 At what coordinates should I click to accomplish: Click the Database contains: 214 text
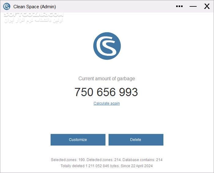click(x=142, y=160)
